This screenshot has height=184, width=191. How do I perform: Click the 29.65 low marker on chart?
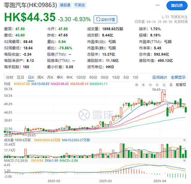coord(32,135)
